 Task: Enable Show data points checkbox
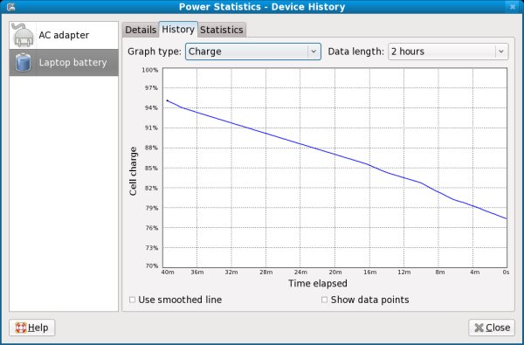pyautogui.click(x=324, y=300)
